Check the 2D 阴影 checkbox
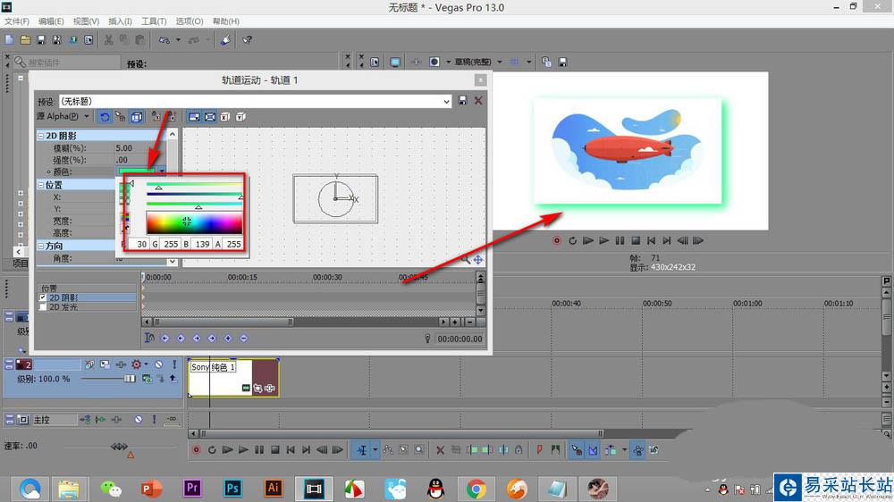 pos(43,297)
